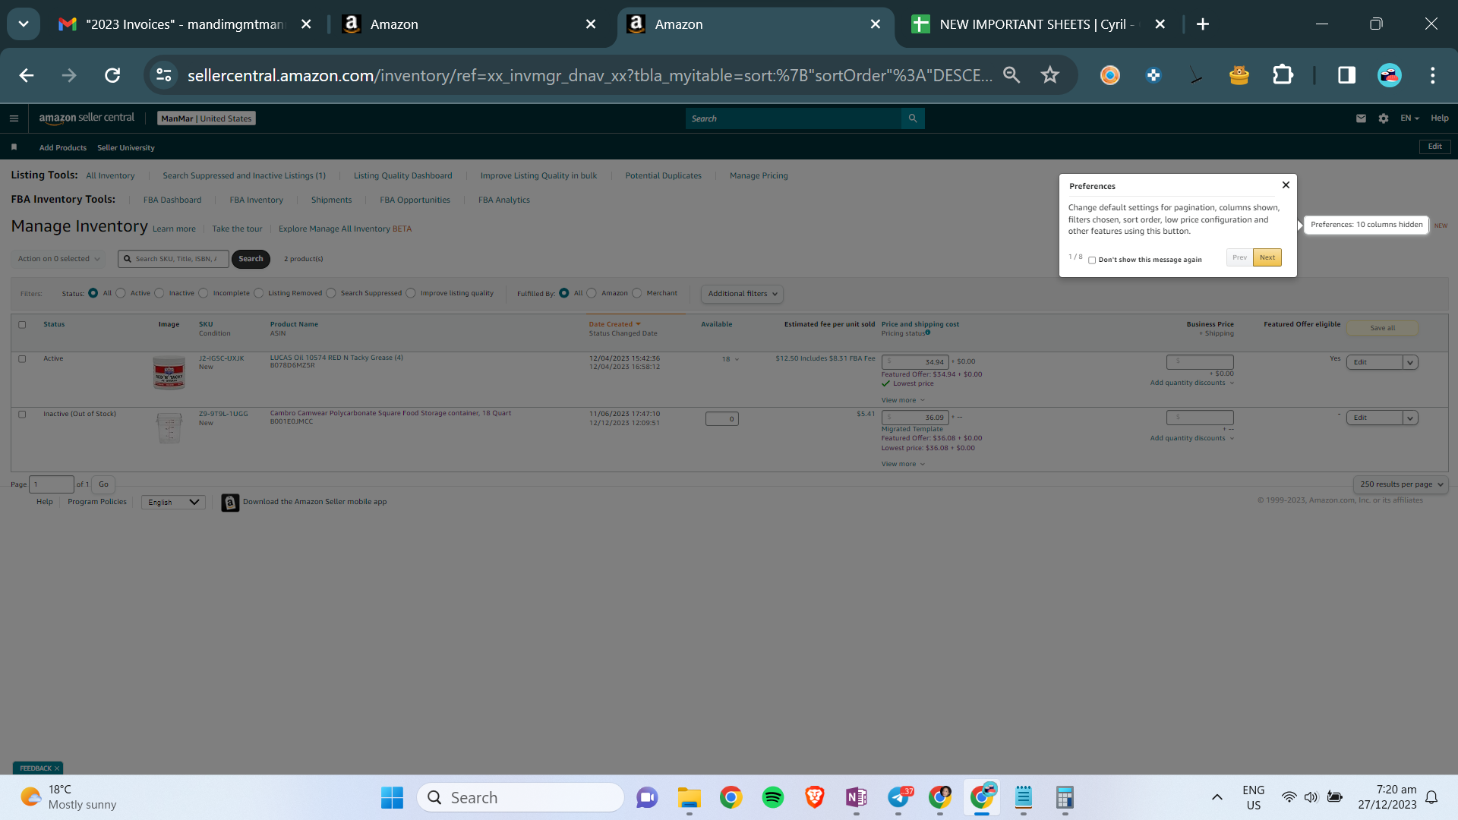
Task: Select the Incomplete status radio filter
Action: coord(204,293)
